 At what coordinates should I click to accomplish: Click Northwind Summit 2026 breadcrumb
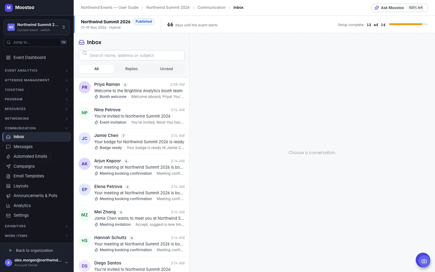tap(168, 8)
